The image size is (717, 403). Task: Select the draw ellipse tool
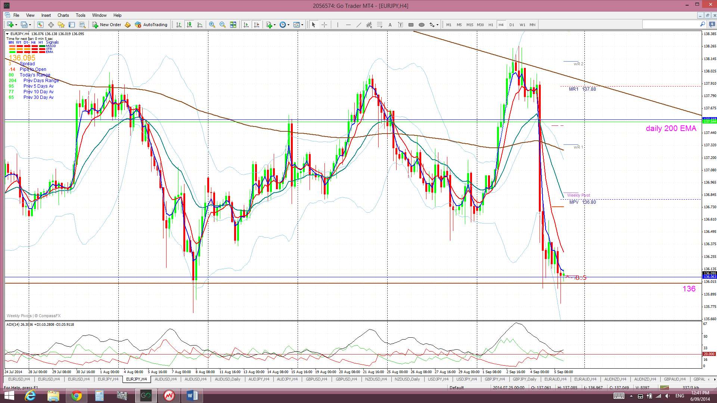422,25
